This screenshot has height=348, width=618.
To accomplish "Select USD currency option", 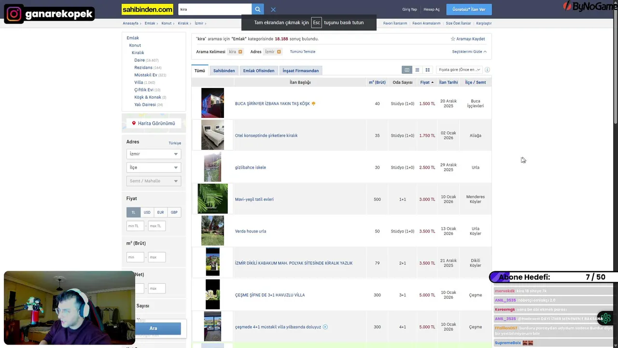I will (x=147, y=212).
